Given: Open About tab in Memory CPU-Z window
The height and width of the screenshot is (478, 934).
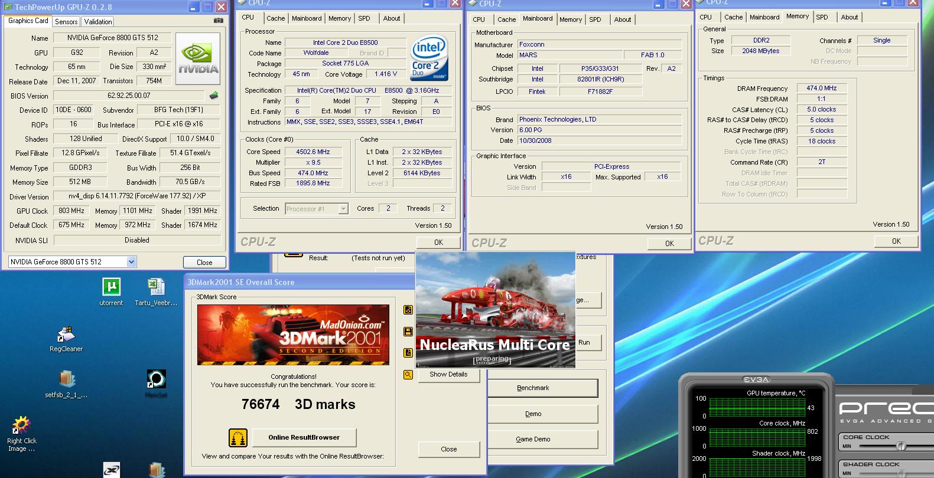Looking at the screenshot, I should pyautogui.click(x=850, y=17).
